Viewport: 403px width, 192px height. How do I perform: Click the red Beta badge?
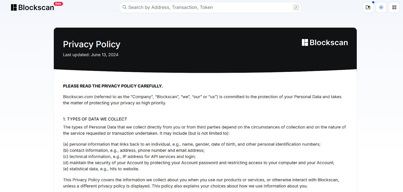click(x=58, y=4)
